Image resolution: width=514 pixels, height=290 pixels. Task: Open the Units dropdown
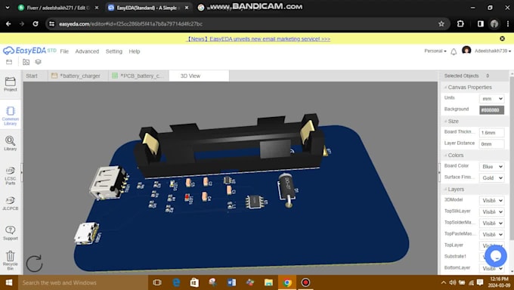pos(492,98)
